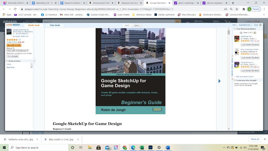Viewport: 268px width, 151px height.
Task: Go back in browser history
Action: click(x=4, y=9)
